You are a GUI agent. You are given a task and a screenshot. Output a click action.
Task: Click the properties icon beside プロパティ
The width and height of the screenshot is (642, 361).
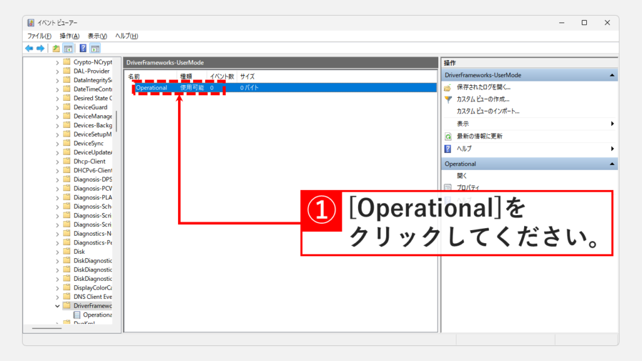coord(448,187)
